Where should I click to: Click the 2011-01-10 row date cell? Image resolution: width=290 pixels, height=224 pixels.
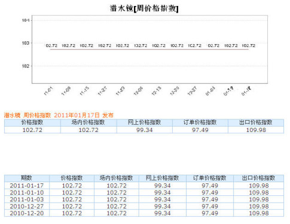click(x=27, y=192)
